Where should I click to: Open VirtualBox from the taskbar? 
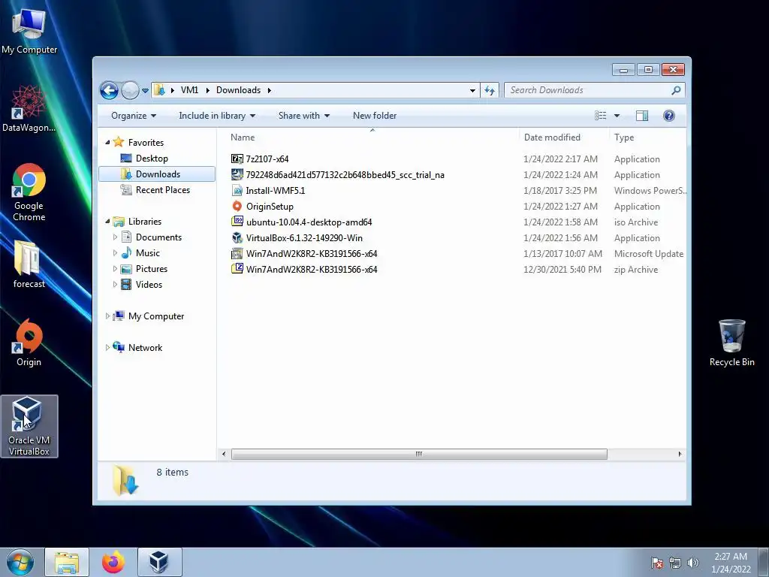[159, 562]
